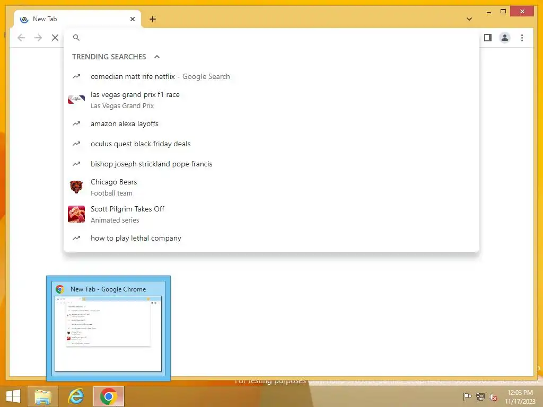The width and height of the screenshot is (543, 407).
Task: Open the Windows Start button
Action: pyautogui.click(x=13, y=396)
